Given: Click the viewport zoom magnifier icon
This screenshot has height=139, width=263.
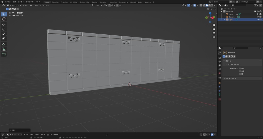Looking at the screenshot, I should point(214,25).
